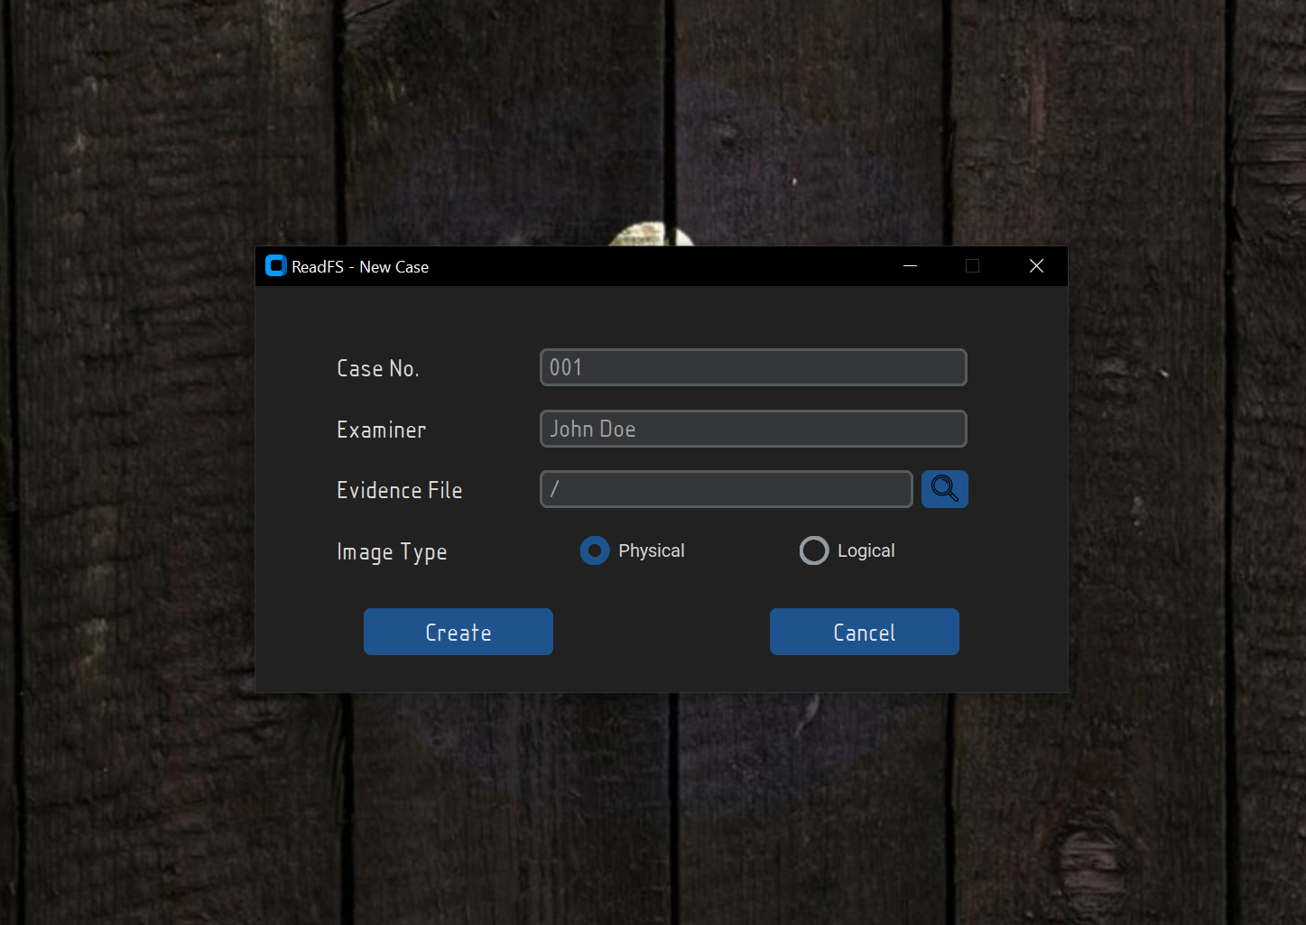Click the Cancel button
The width and height of the screenshot is (1306, 925).
865,632
